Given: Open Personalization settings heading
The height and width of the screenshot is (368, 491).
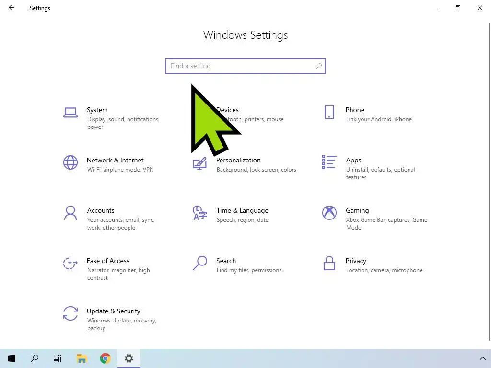Looking at the screenshot, I should click(238, 160).
